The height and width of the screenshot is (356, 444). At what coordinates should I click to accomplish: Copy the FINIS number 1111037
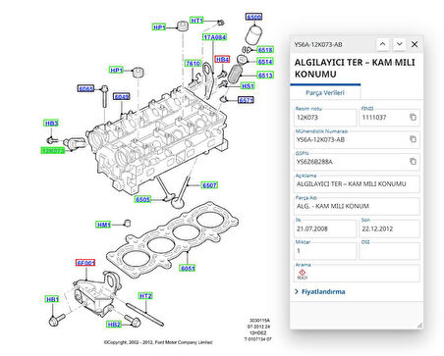click(x=413, y=117)
